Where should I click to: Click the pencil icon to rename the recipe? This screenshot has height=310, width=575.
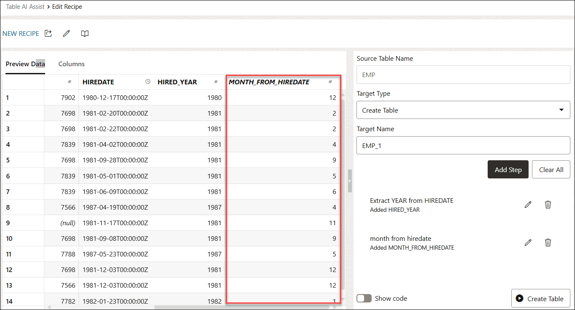click(66, 33)
